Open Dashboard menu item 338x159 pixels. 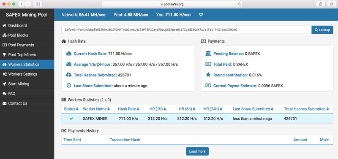[27, 26]
